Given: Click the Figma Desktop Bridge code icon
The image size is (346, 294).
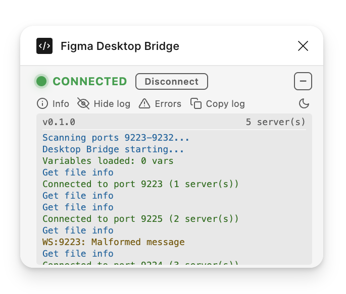Looking at the screenshot, I should point(44,46).
